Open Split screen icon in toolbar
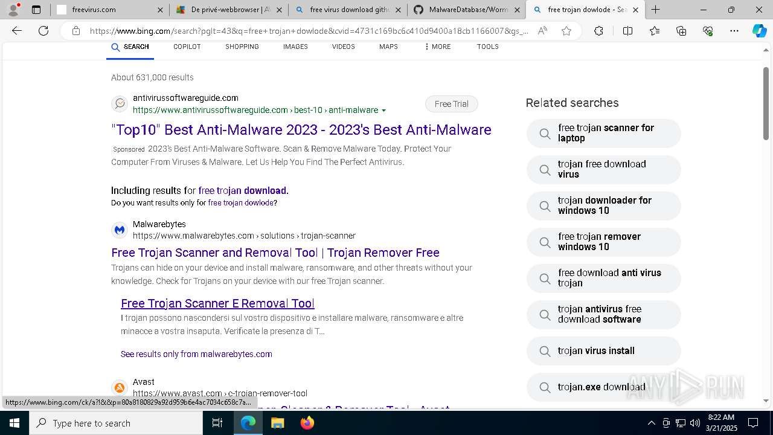This screenshot has width=773, height=435. pos(627,31)
